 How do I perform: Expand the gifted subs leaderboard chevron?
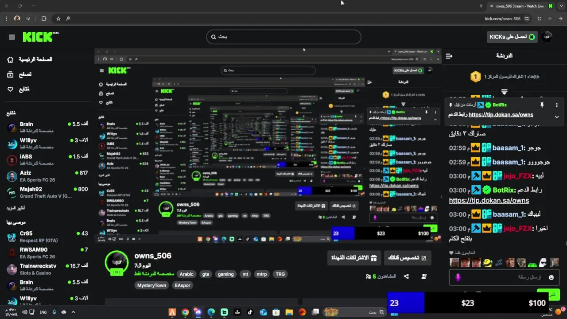click(504, 92)
